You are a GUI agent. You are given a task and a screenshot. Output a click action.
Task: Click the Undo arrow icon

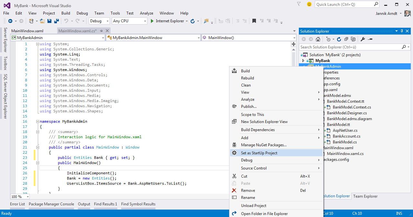[66, 21]
